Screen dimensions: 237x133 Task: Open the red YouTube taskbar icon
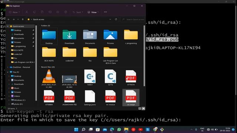pos(140,129)
